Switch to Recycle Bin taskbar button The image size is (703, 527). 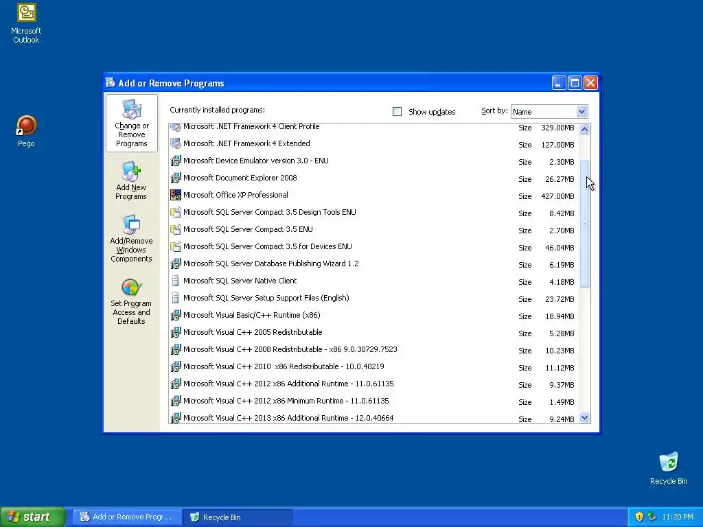238,517
